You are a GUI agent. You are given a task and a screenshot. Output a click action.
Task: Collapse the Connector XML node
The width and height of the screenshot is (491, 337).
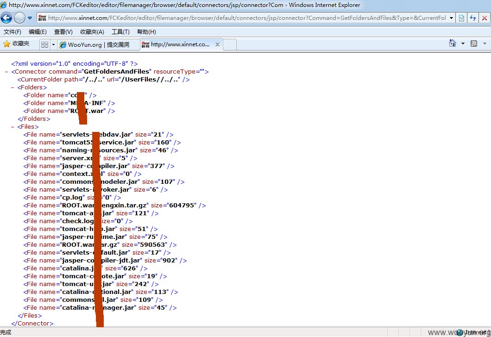[6, 72]
